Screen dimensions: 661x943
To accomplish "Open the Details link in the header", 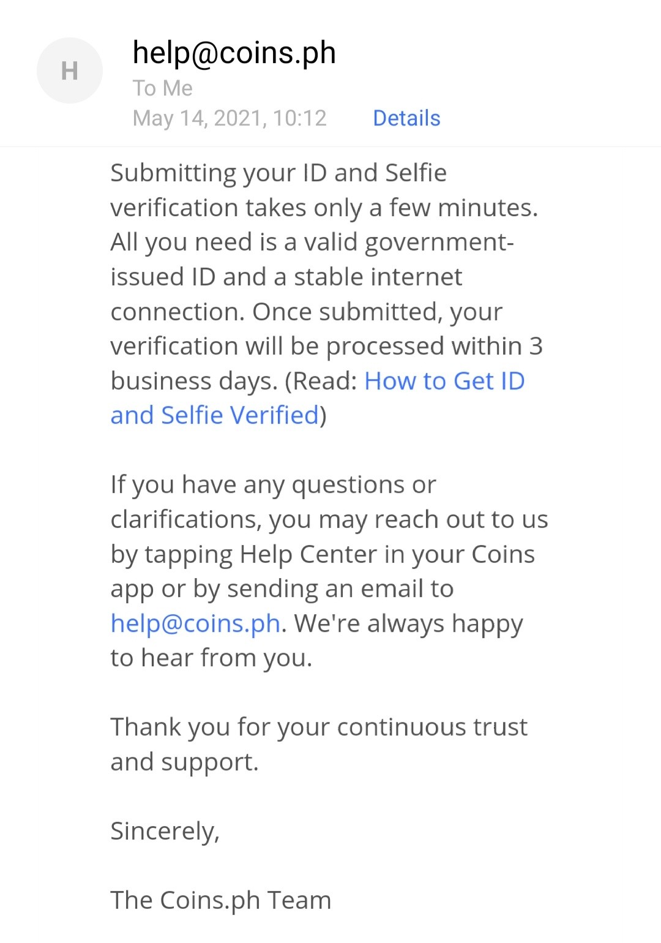I will click(406, 118).
